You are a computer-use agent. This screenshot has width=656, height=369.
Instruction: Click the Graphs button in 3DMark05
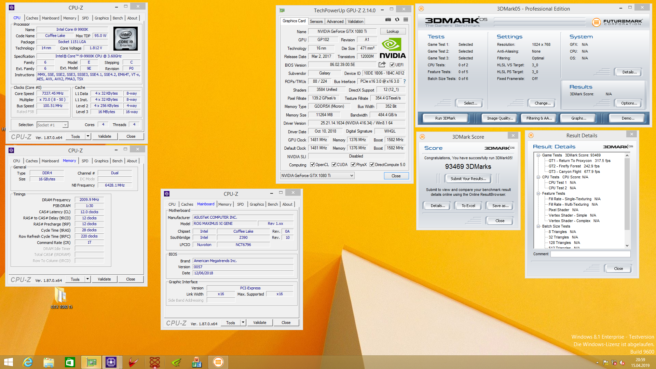pos(578,118)
